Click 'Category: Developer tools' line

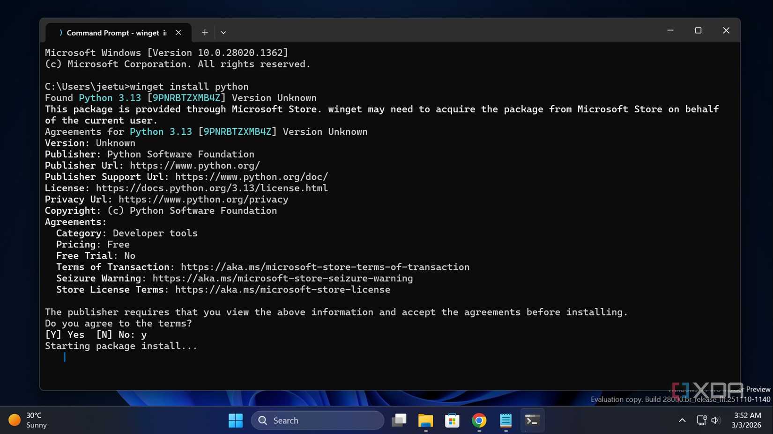[127, 233]
